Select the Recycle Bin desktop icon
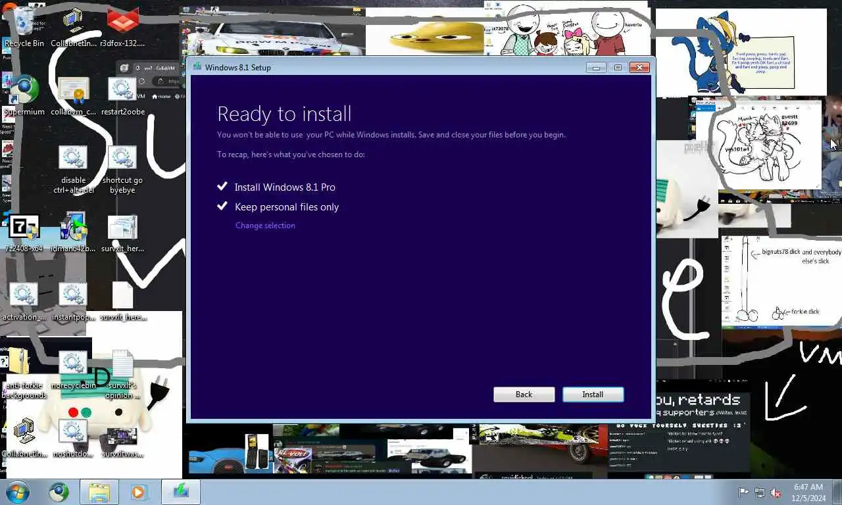Image resolution: width=842 pixels, height=505 pixels. 24,28
